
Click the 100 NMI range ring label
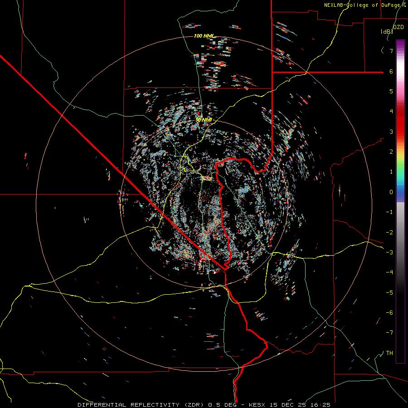(x=204, y=36)
